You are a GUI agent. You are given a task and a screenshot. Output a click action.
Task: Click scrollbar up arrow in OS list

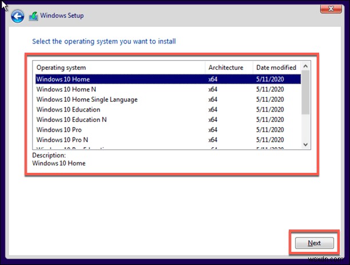pyautogui.click(x=305, y=66)
